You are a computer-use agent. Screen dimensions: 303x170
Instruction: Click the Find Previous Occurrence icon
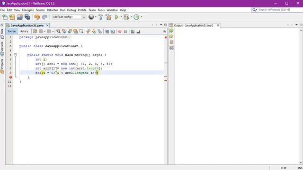64,32
